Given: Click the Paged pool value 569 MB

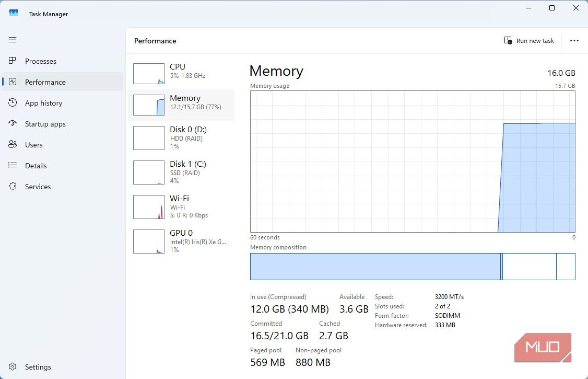Looking at the screenshot, I should click(267, 362).
